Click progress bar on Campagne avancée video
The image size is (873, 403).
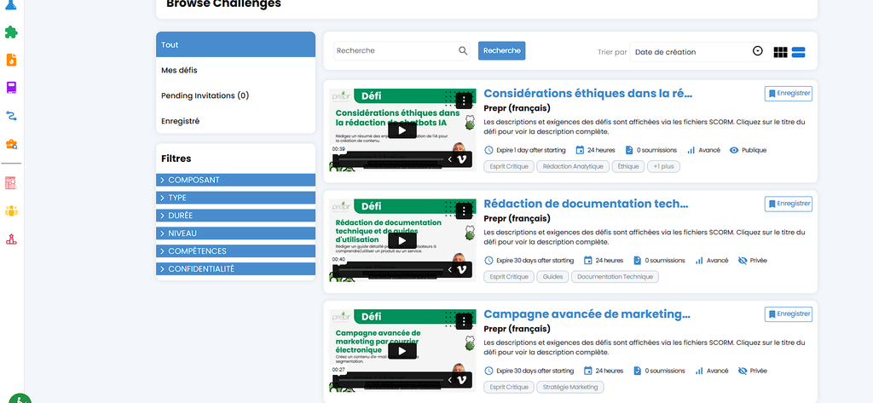[x=389, y=380]
